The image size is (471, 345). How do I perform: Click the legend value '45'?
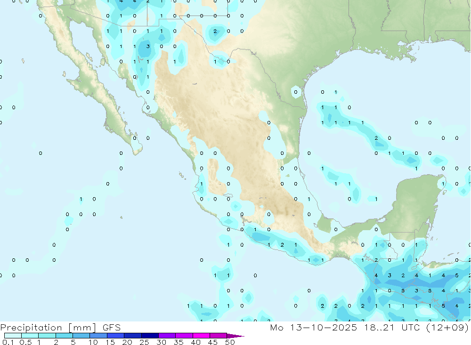[213, 342]
